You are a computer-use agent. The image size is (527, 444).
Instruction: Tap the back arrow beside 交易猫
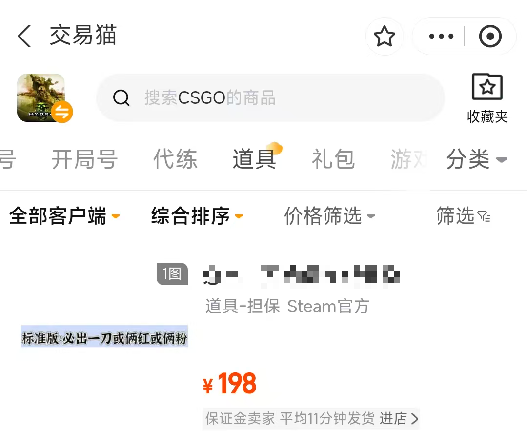click(24, 36)
